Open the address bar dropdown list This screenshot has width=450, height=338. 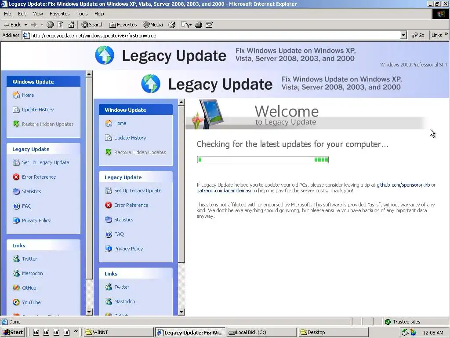pyautogui.click(x=403, y=35)
